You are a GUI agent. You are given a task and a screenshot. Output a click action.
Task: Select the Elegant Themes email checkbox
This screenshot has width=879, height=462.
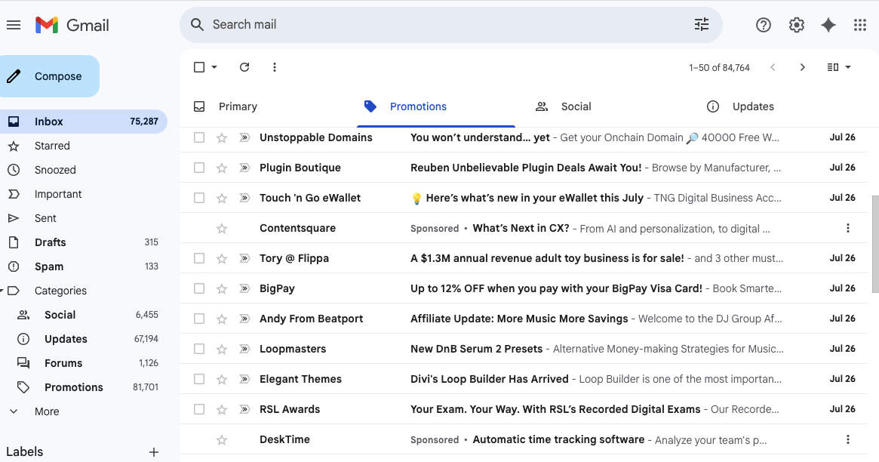click(199, 379)
